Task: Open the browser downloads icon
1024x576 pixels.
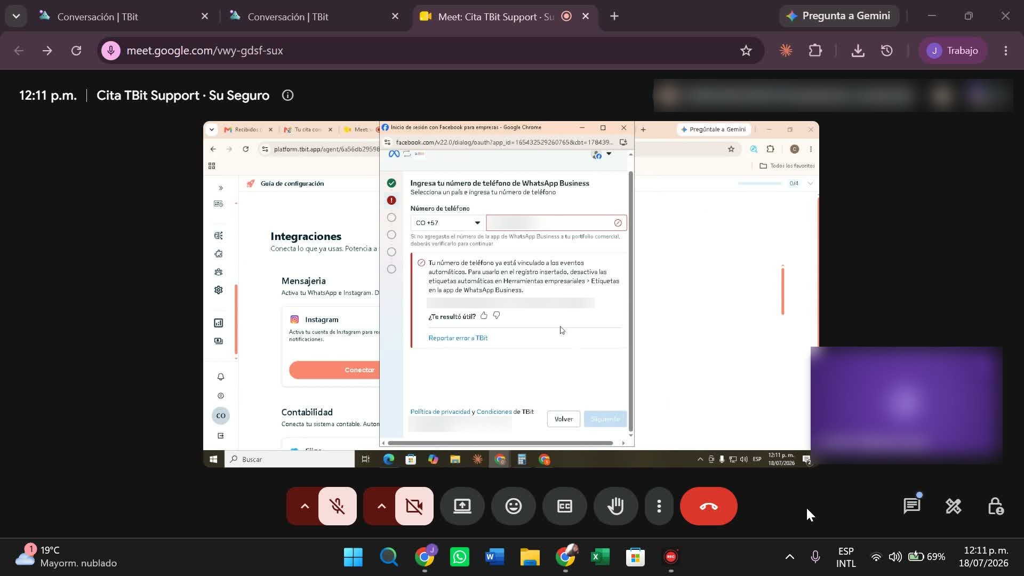Action: click(x=858, y=51)
